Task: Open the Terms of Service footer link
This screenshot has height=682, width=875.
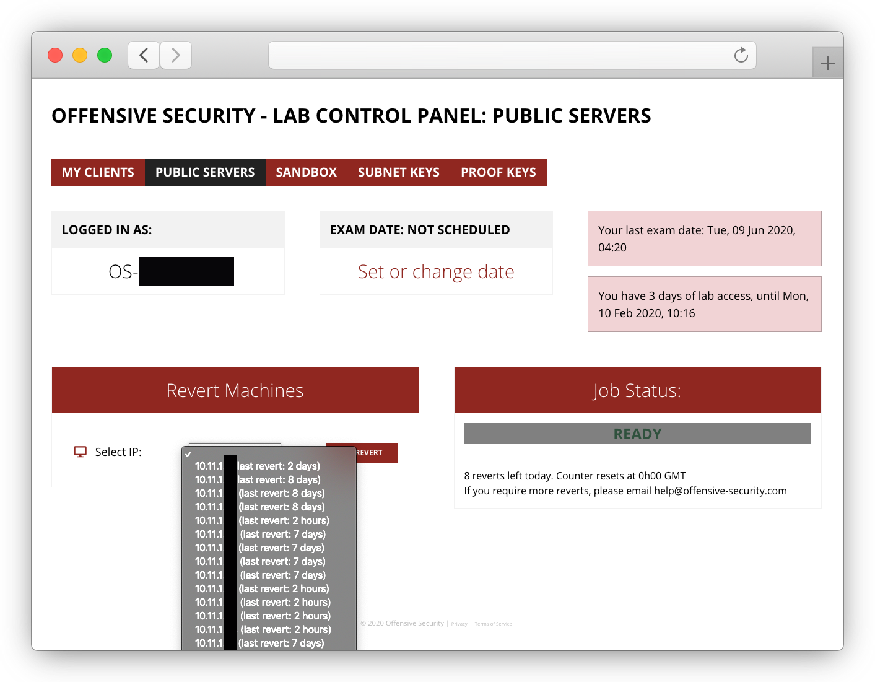Action: (x=493, y=624)
